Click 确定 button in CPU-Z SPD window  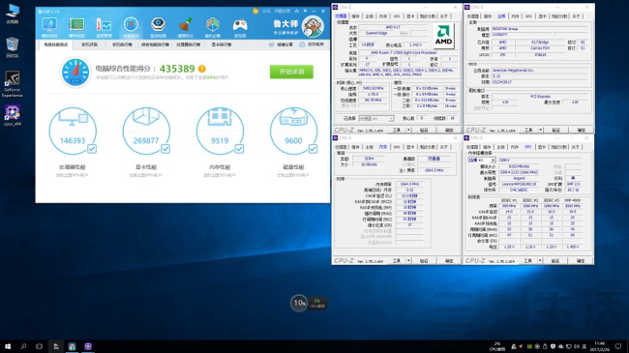581,261
